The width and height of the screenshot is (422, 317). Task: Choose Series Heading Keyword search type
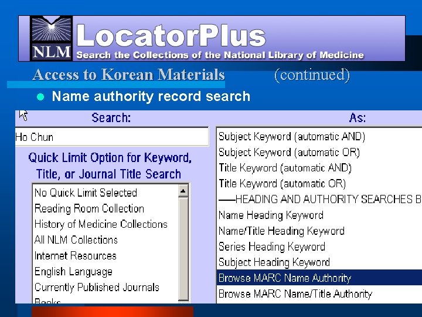319,247
